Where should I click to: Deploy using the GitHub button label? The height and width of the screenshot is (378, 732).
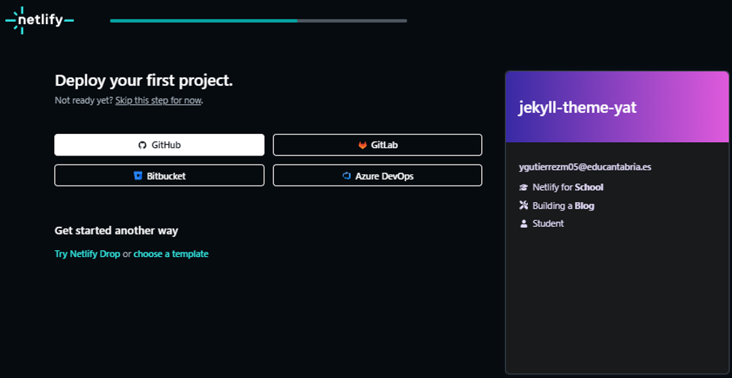click(x=166, y=145)
